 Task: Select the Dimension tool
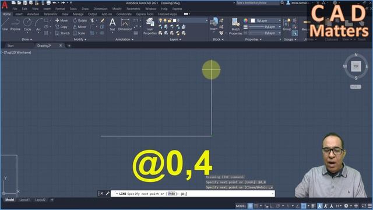[125, 24]
